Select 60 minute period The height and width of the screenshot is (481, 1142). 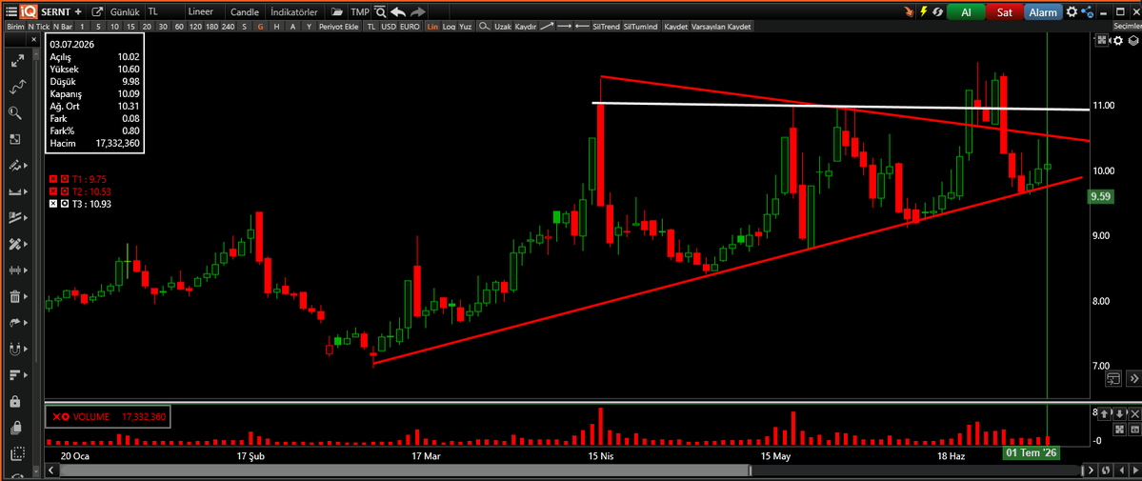click(x=179, y=27)
